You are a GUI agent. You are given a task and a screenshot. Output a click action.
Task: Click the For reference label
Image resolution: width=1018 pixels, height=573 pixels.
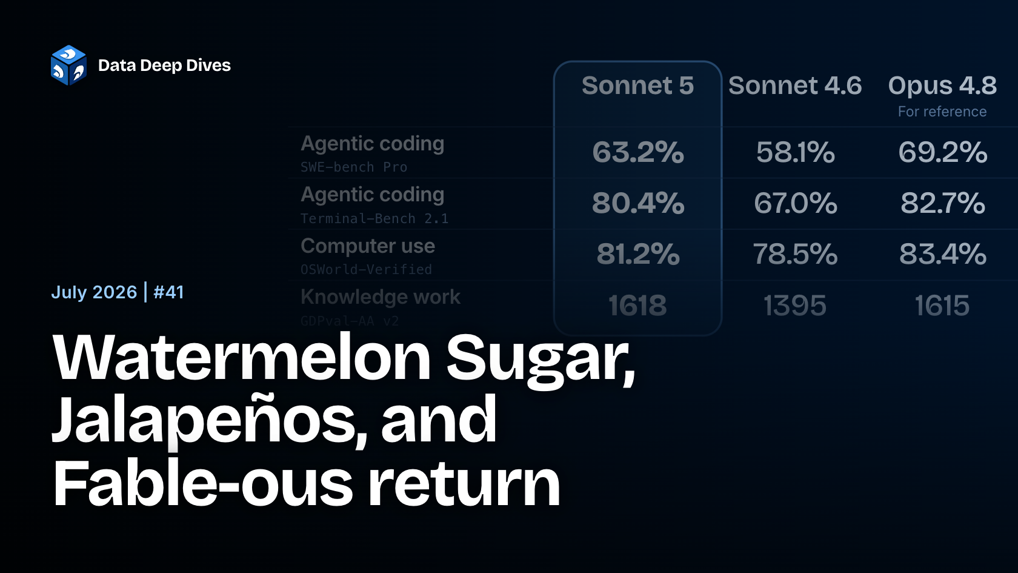[x=942, y=112]
